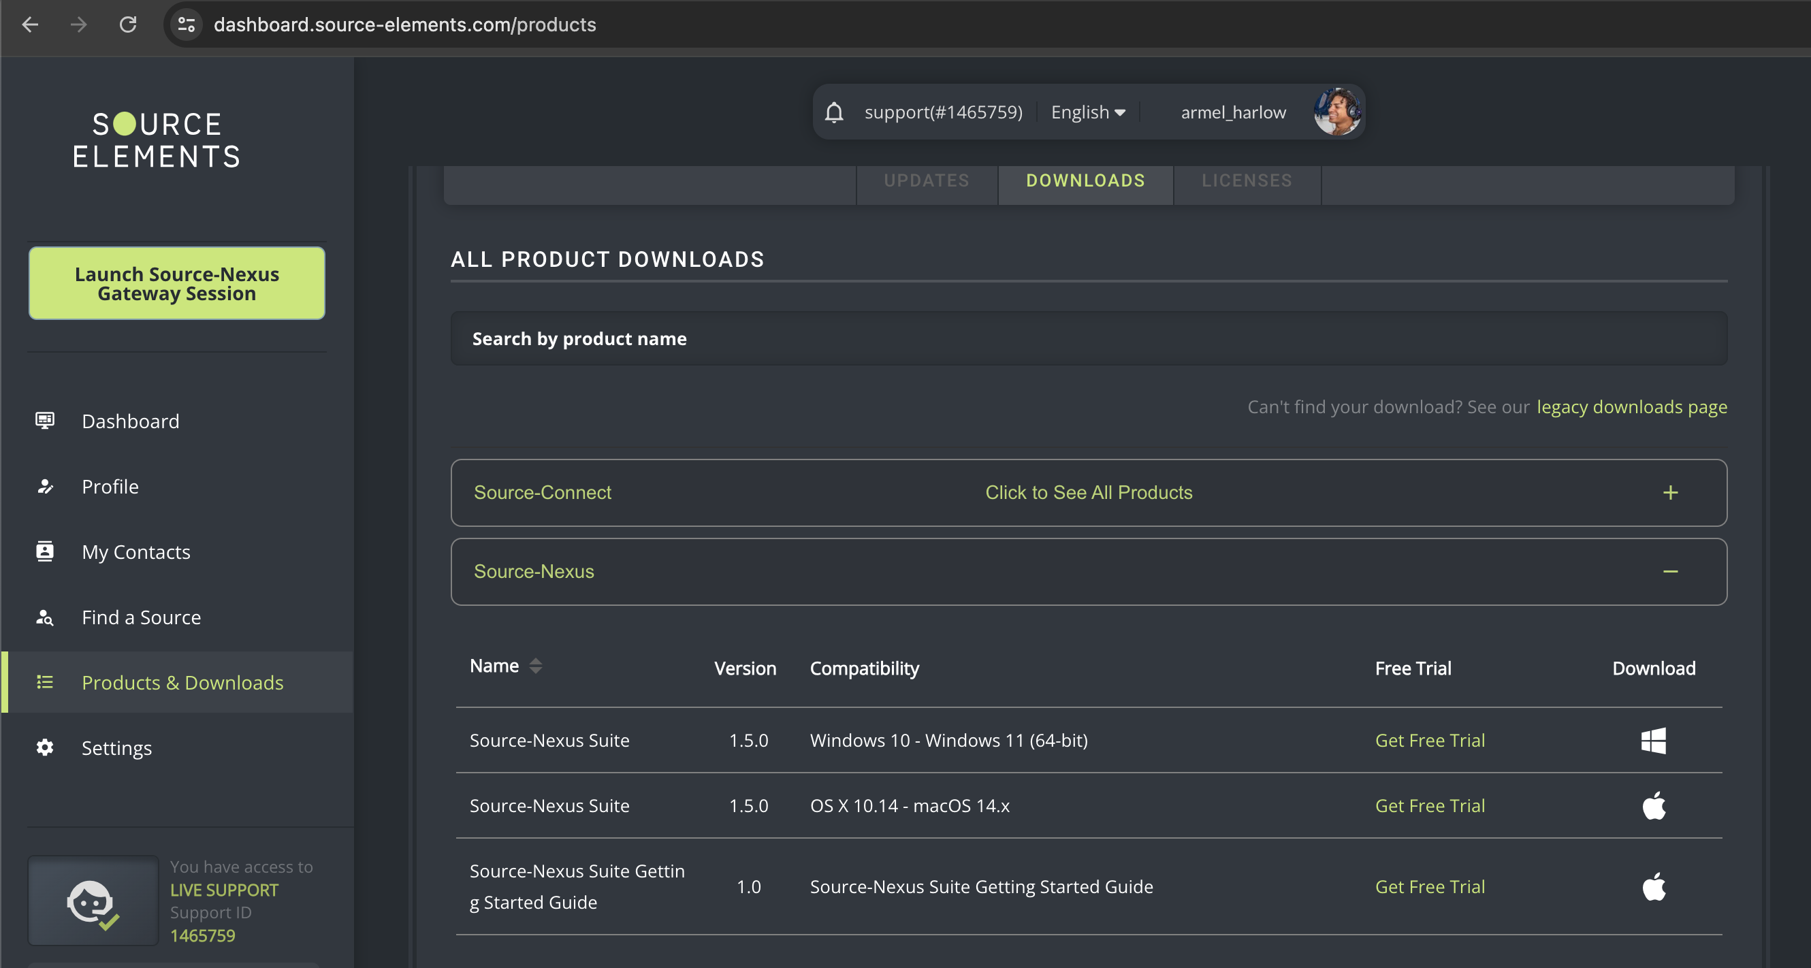Download the Getting Started Guide via Apple icon
This screenshot has width=1811, height=968.
tap(1653, 886)
